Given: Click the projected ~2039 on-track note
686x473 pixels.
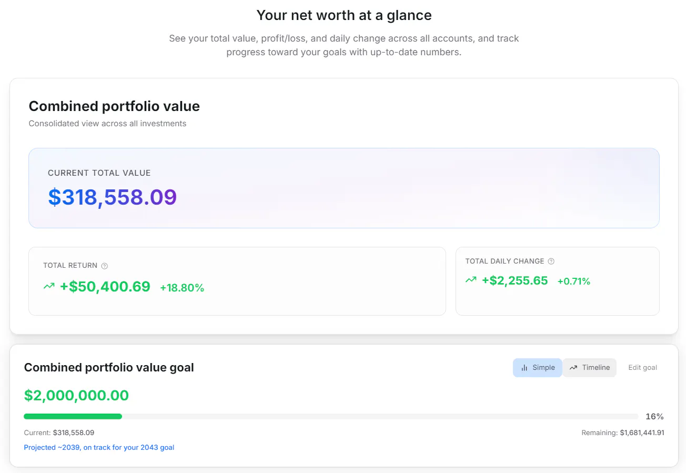Looking at the screenshot, I should [99, 448].
